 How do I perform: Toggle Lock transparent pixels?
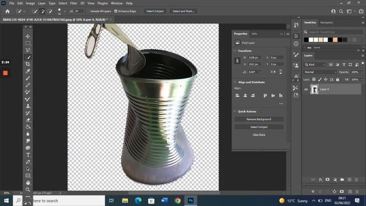point(314,80)
